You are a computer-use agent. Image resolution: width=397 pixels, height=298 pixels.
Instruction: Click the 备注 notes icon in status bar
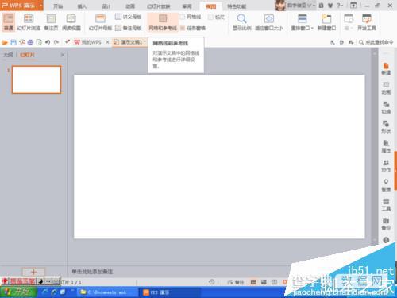pyautogui.click(x=237, y=282)
